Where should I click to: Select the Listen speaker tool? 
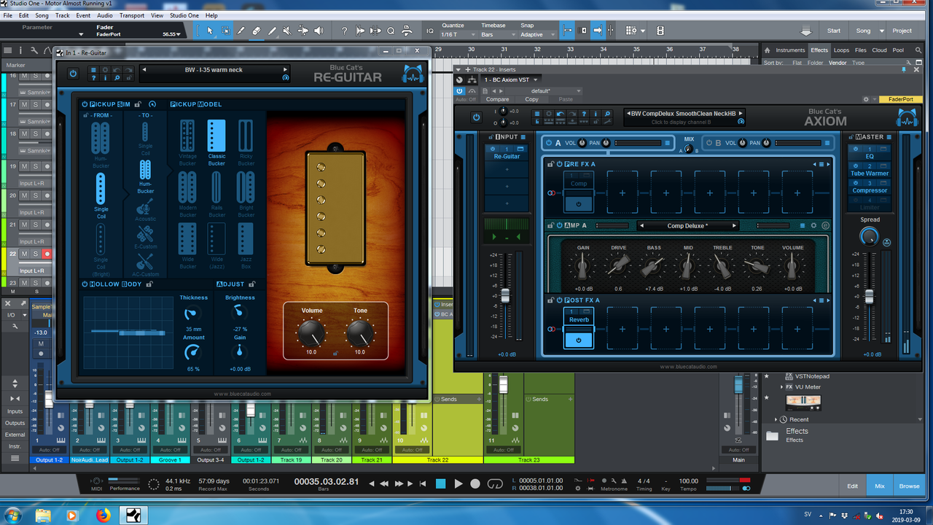pyautogui.click(x=319, y=31)
